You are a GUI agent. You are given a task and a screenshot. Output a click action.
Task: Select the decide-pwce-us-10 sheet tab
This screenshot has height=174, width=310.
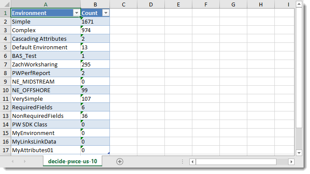point(73,162)
